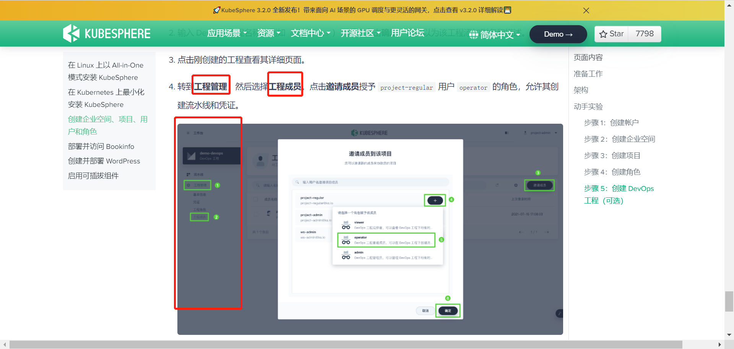Open '创建并部署 WordPress' sidebar link
Image resolution: width=734 pixels, height=349 pixels.
[x=104, y=161]
